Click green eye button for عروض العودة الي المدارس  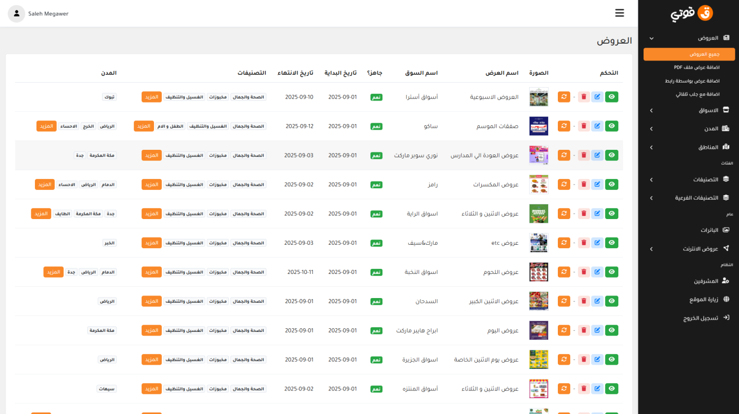click(x=612, y=155)
